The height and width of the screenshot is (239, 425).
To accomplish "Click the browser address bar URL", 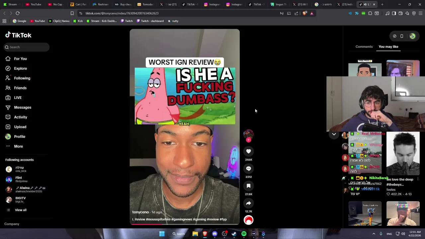I will tap(122, 13).
